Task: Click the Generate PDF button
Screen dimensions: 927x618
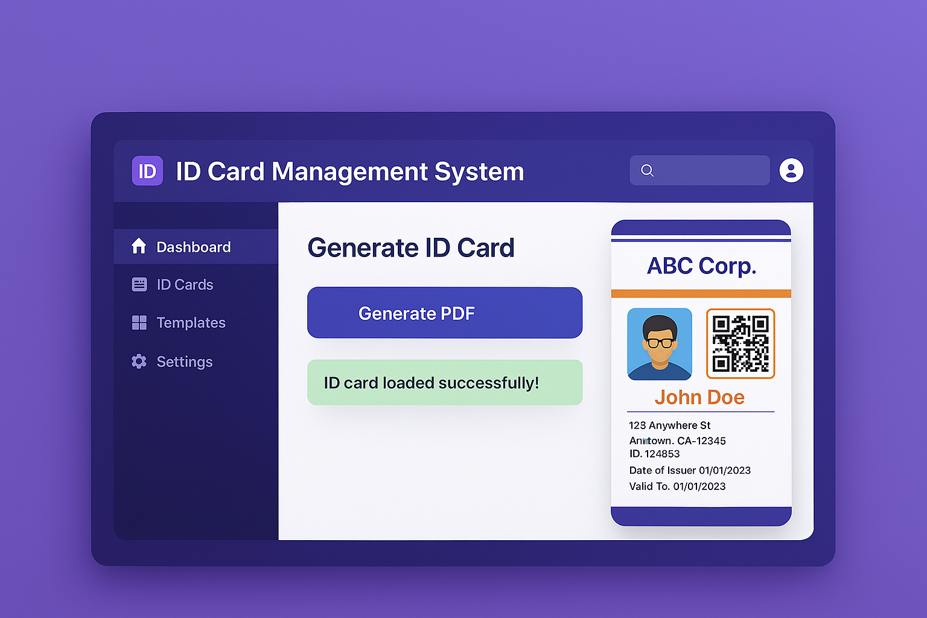Action: tap(445, 313)
